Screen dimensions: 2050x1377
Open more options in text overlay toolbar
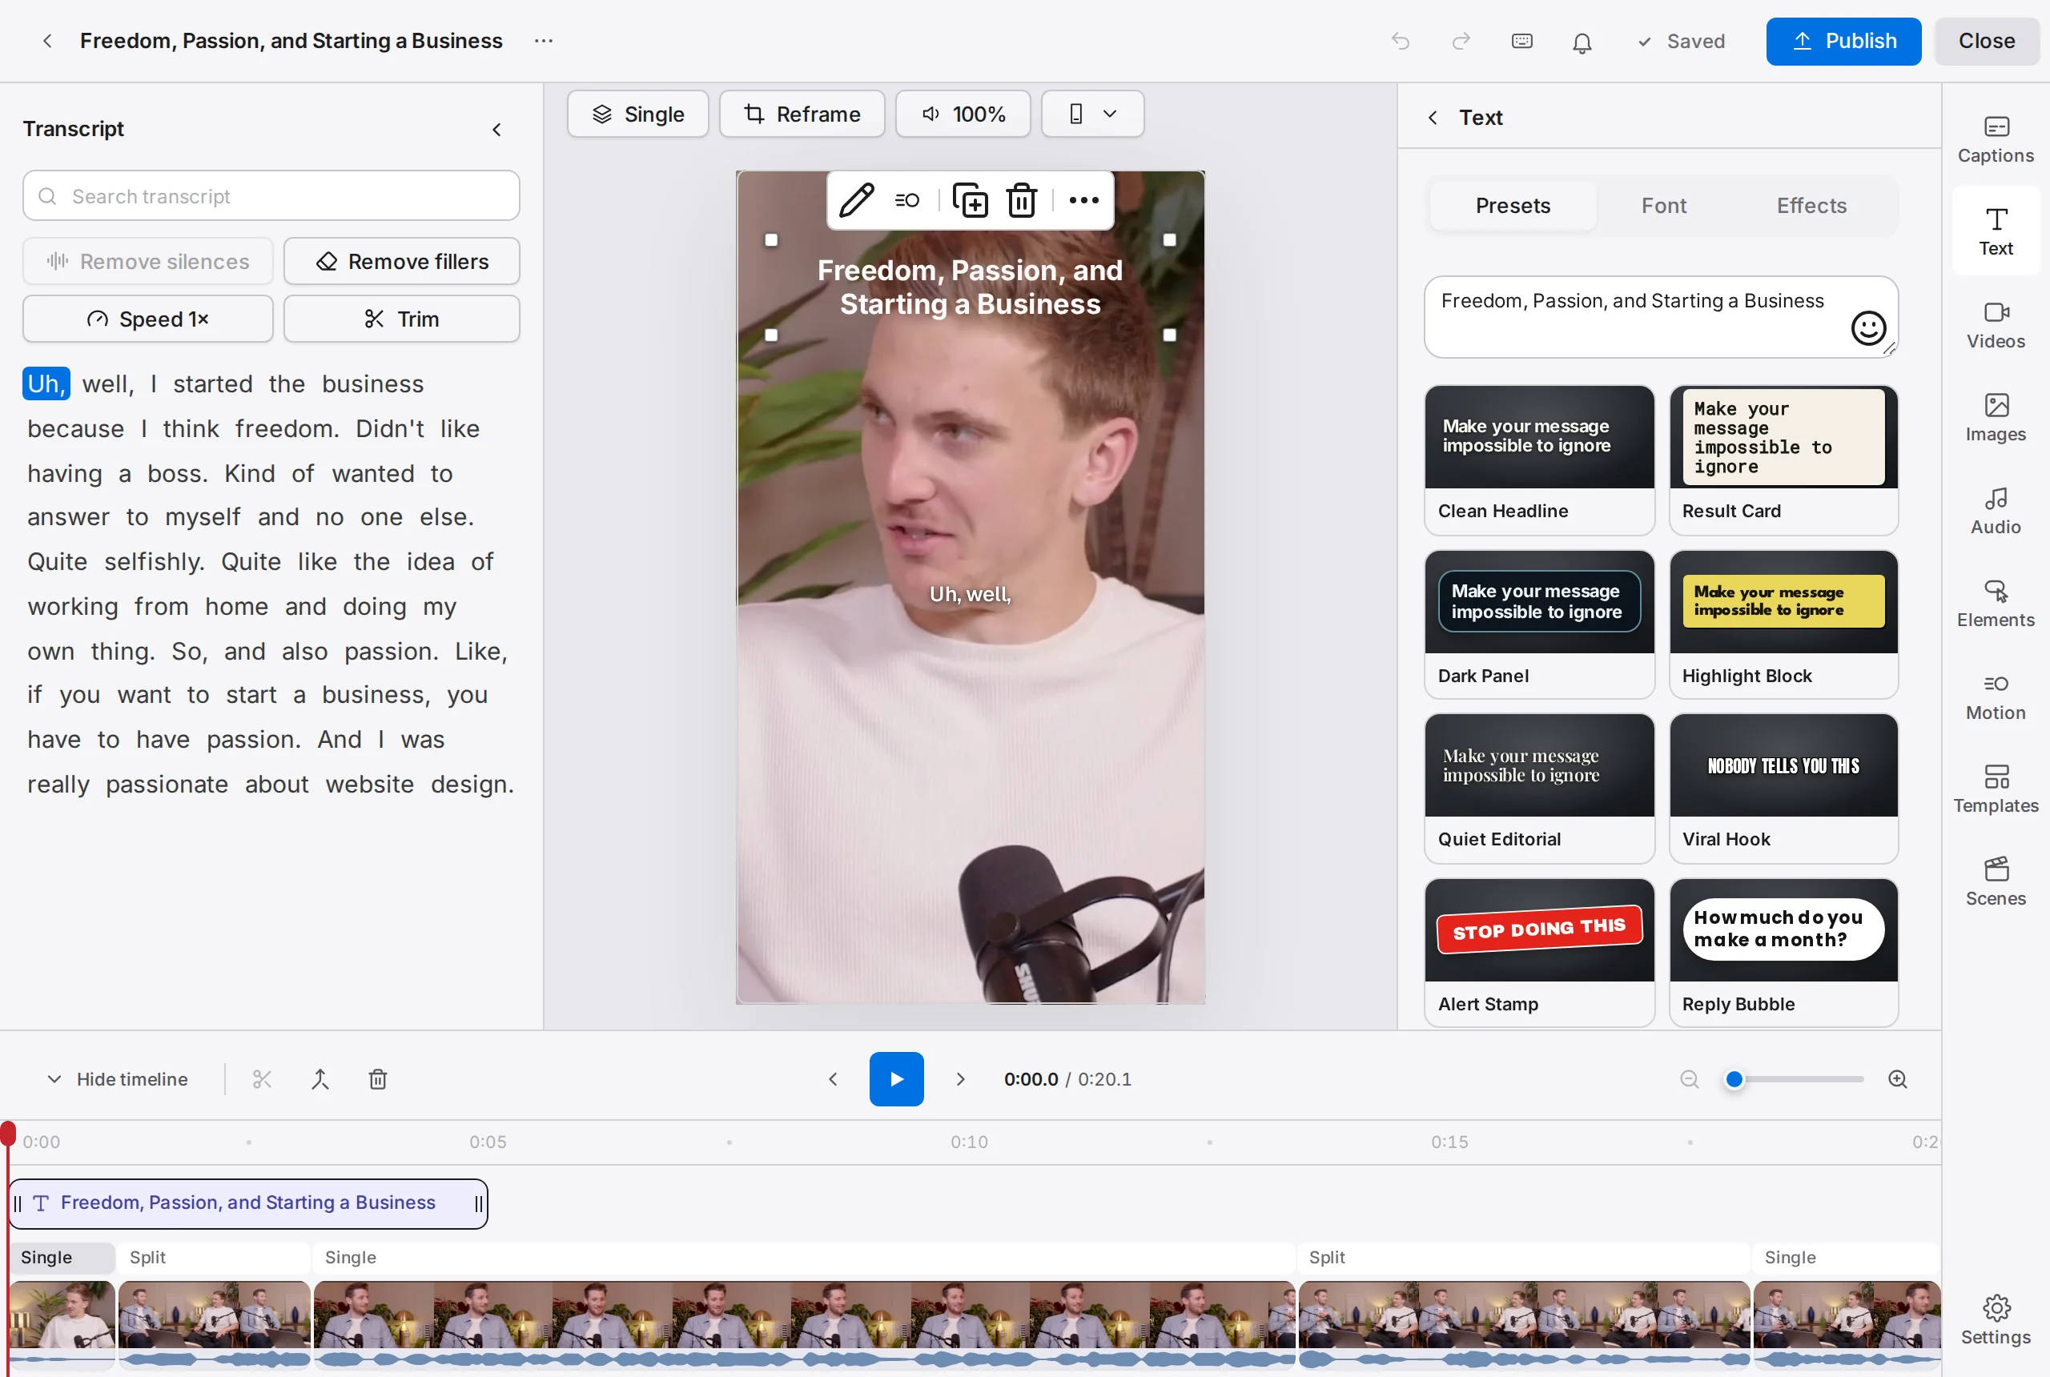tap(1083, 200)
